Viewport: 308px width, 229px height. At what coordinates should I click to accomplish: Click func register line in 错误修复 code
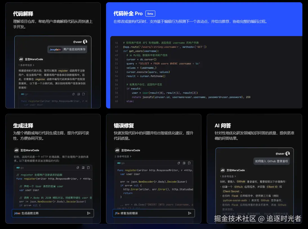tap(155, 170)
